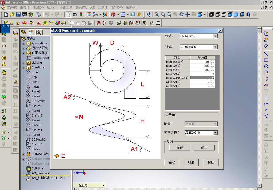Click the New document icon

[6, 14]
